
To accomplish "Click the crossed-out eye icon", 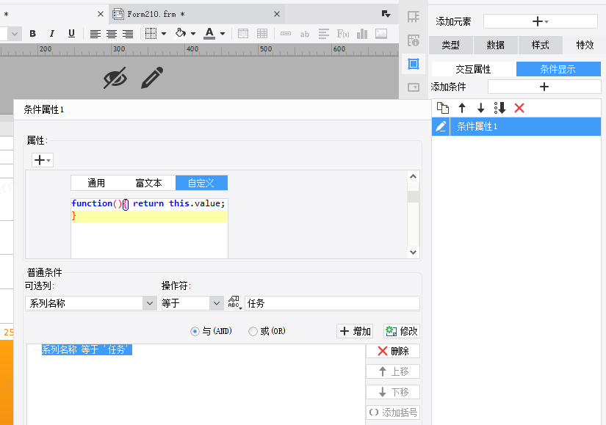I will pyautogui.click(x=115, y=77).
